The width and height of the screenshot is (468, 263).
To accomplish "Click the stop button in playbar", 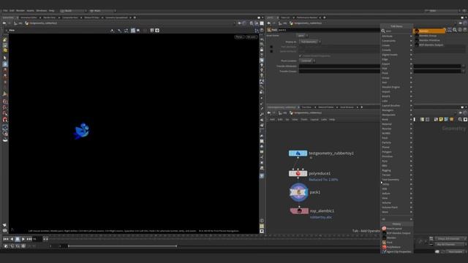I will [x=18, y=239].
